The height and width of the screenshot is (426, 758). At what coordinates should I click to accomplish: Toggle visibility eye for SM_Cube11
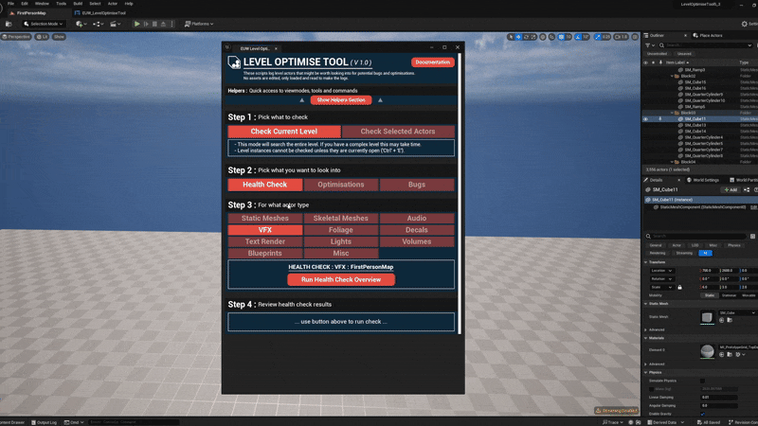[646, 119]
